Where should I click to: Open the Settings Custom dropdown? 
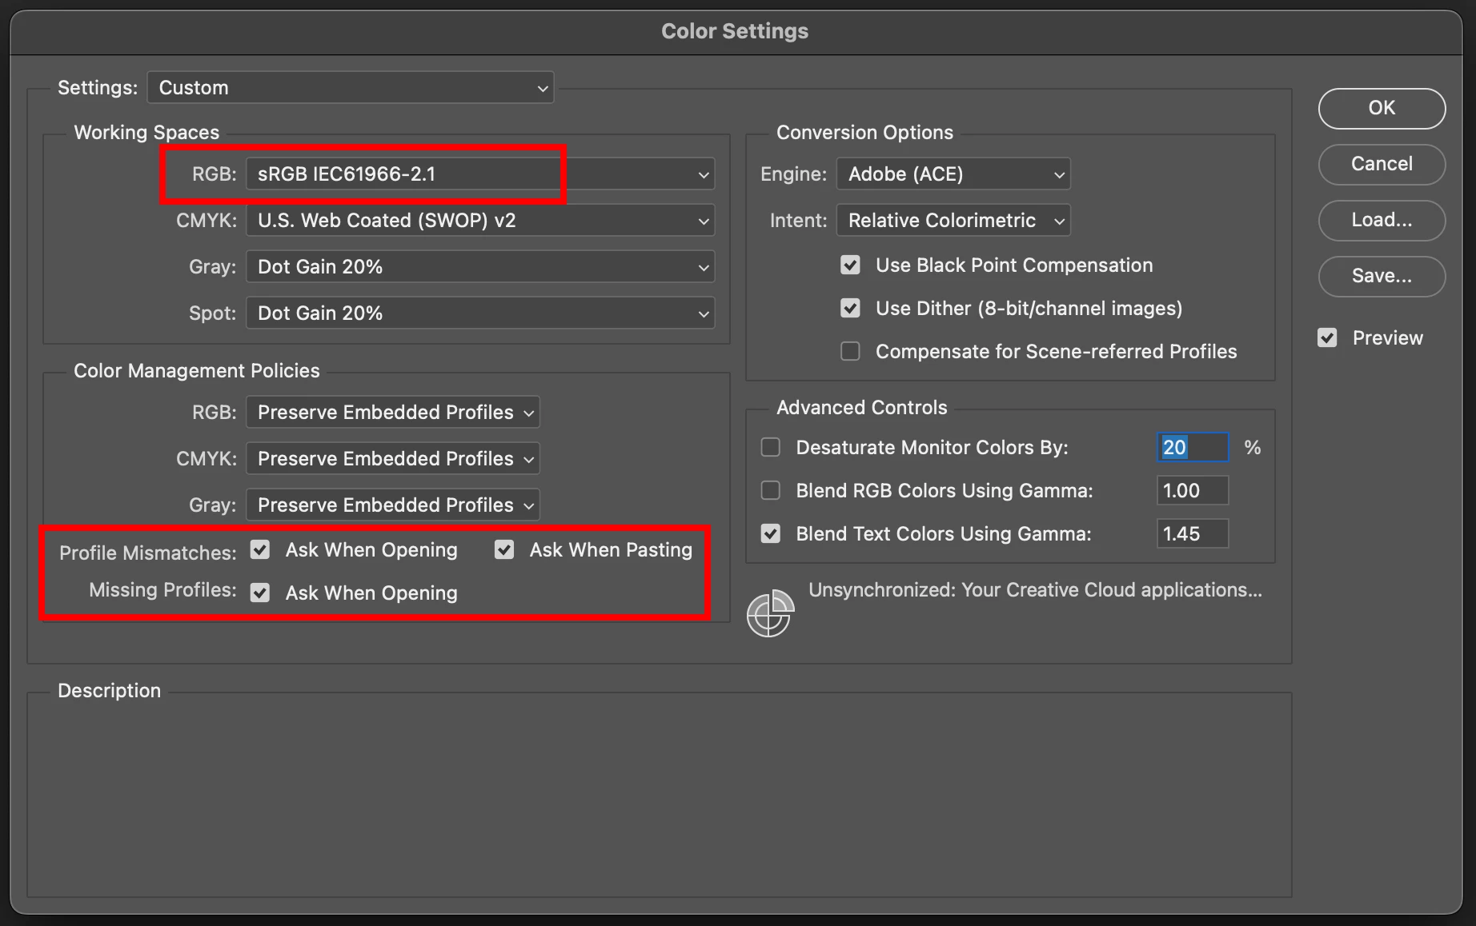[x=351, y=87]
